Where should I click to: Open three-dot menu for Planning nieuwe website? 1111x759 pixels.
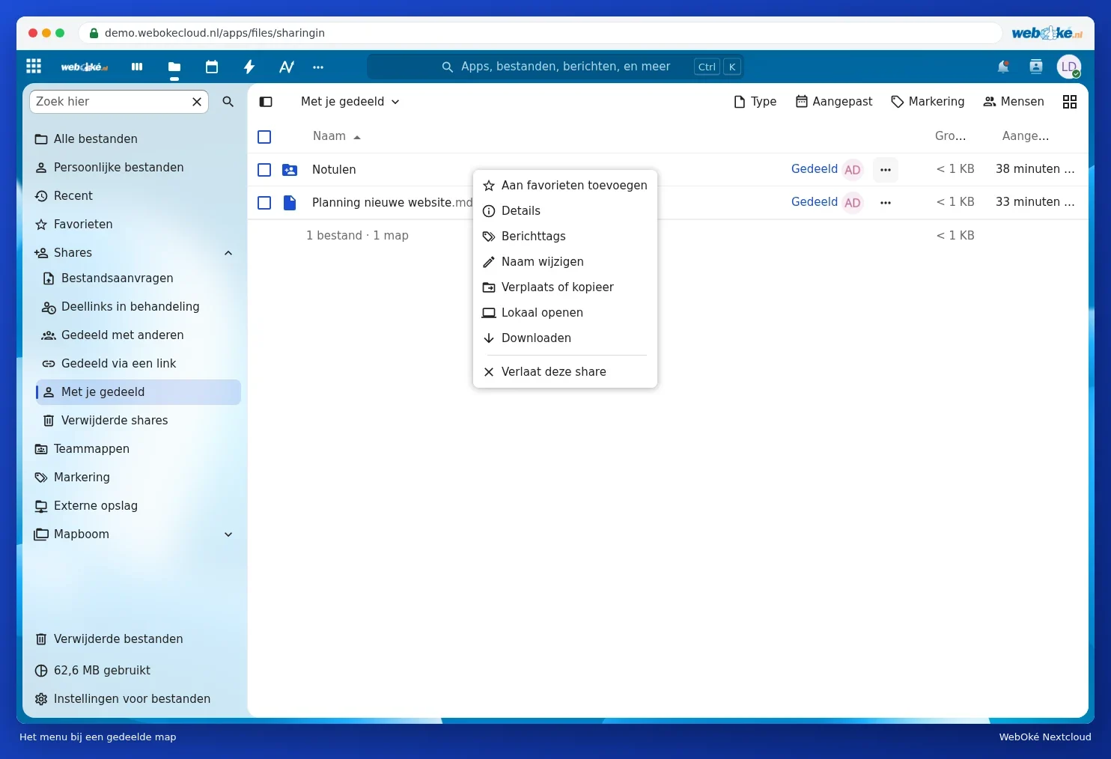(x=886, y=203)
